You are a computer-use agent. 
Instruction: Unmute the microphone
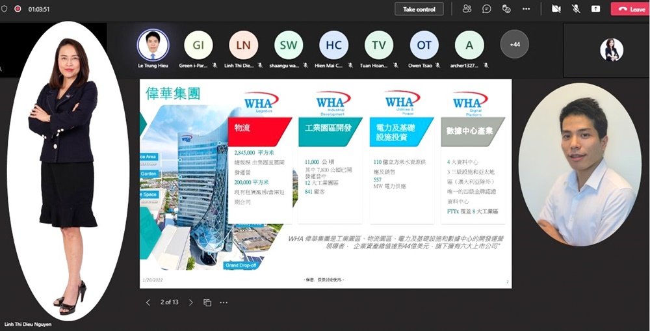(576, 9)
